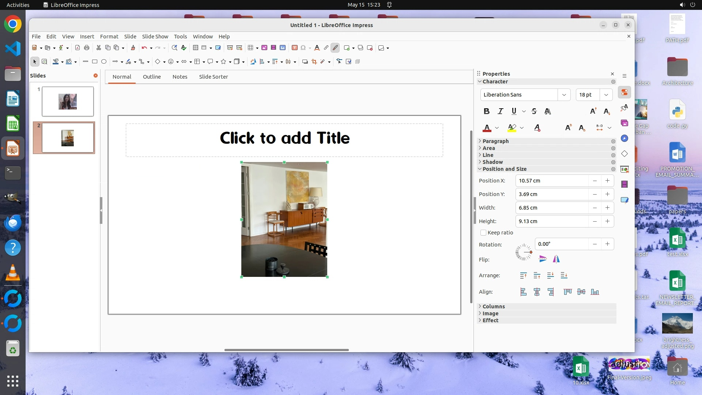The width and height of the screenshot is (702, 395).
Task: Click the Strikethrough icon
Action: (x=534, y=111)
